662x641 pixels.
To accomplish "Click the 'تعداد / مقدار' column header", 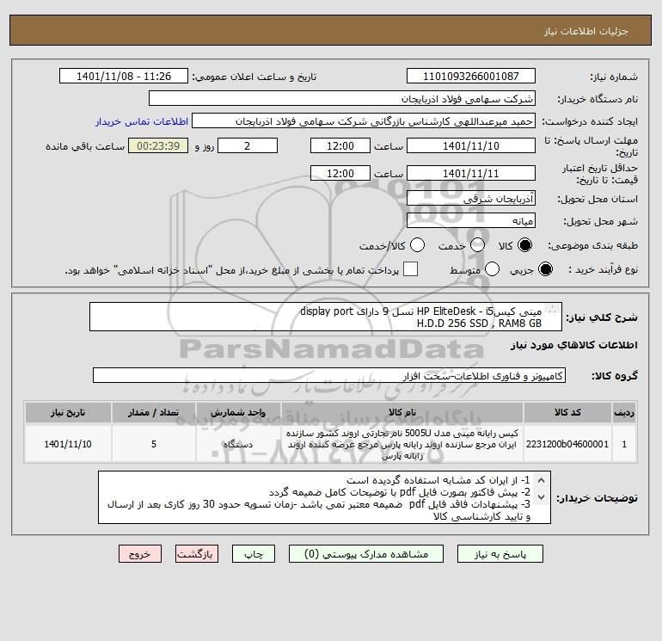I will [154, 412].
